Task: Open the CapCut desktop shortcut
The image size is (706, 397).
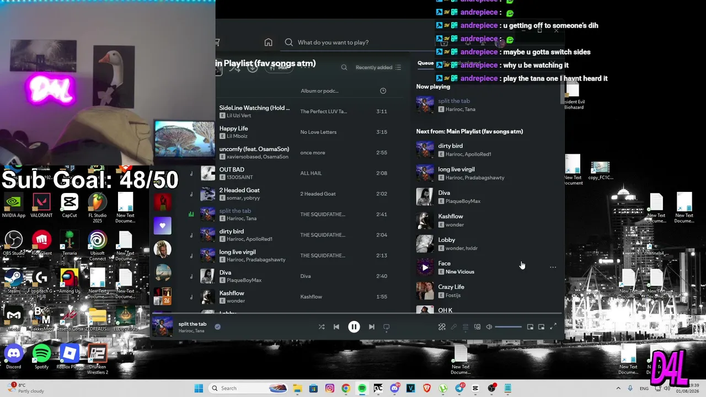Action: pyautogui.click(x=69, y=205)
